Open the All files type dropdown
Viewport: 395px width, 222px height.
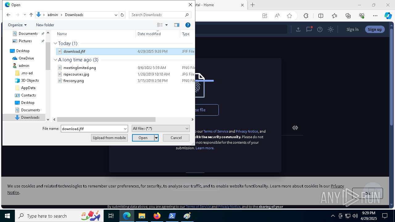pyautogui.click(x=187, y=129)
